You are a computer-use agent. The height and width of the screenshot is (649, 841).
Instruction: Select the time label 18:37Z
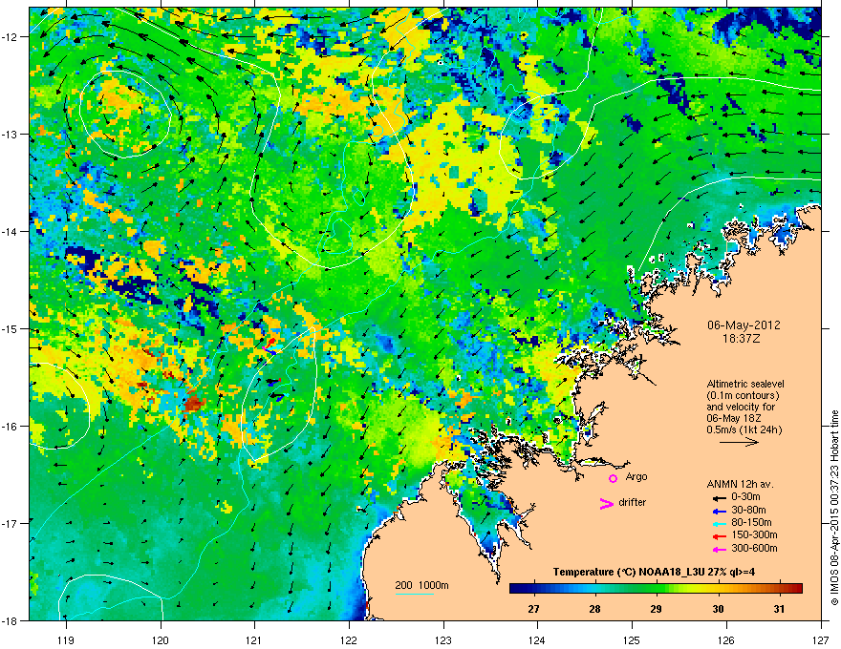click(744, 339)
